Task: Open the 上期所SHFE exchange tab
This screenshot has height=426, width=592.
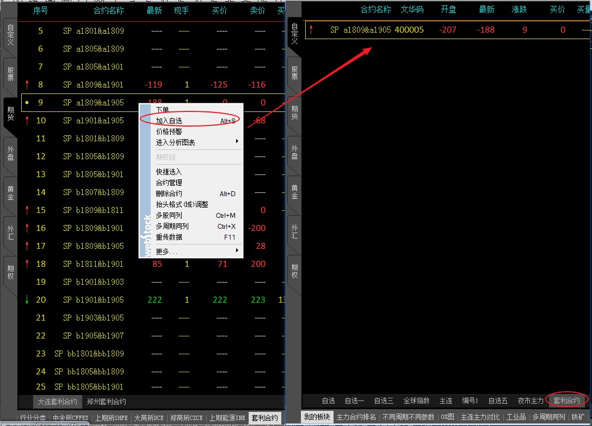Action: pos(112,418)
